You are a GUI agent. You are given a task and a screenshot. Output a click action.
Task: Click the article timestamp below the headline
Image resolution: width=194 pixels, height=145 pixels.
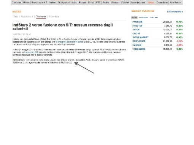coord(22,34)
